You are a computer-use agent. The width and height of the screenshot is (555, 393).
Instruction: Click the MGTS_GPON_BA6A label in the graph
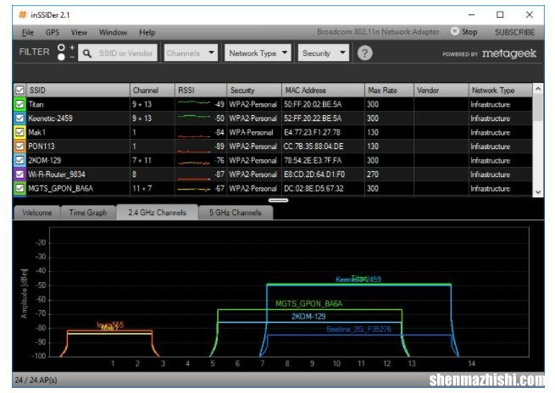click(308, 303)
